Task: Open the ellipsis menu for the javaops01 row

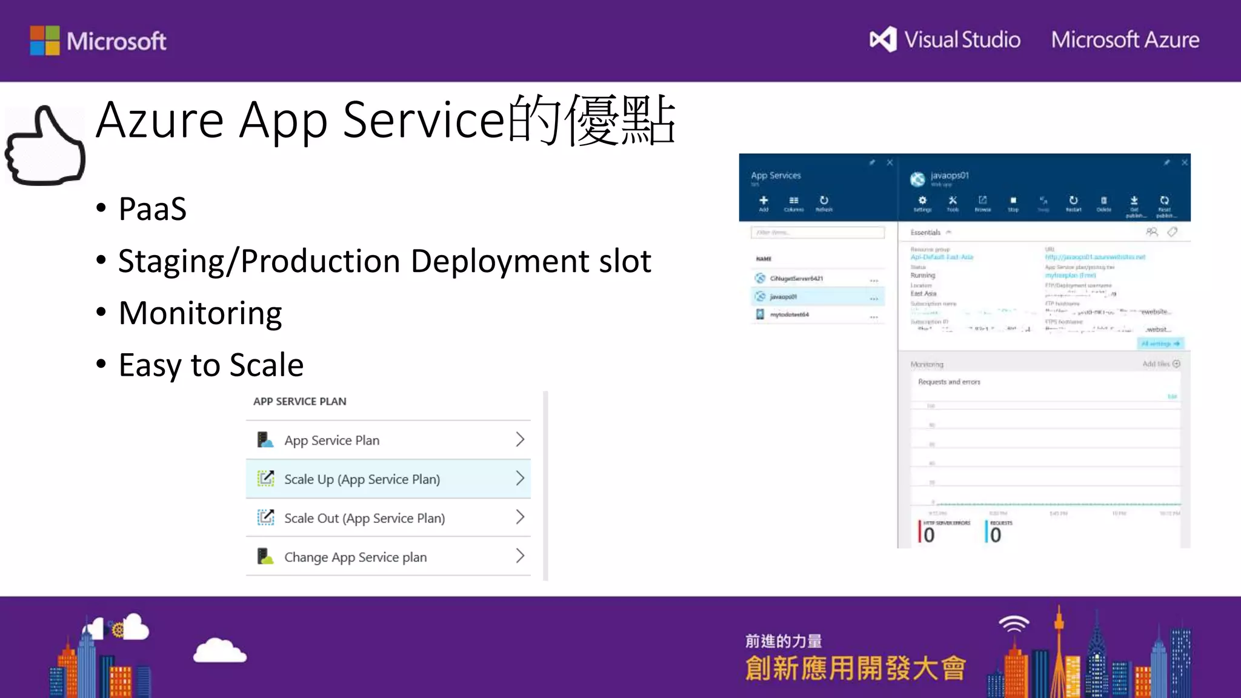Action: coord(874,299)
